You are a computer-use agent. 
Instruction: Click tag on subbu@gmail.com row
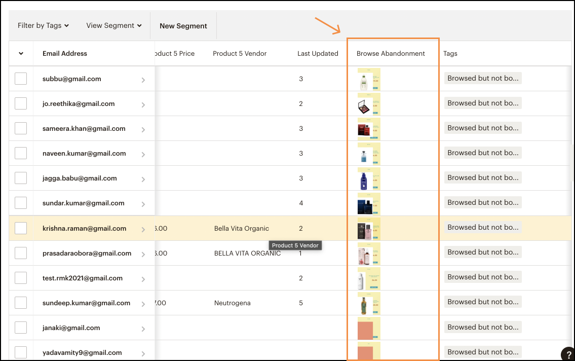(x=483, y=78)
